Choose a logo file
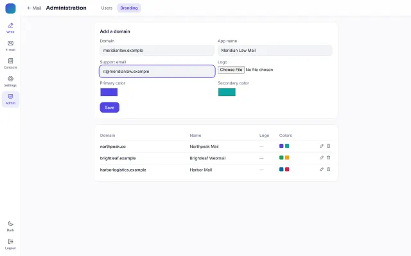Image resolution: width=411 pixels, height=256 pixels. point(231,70)
